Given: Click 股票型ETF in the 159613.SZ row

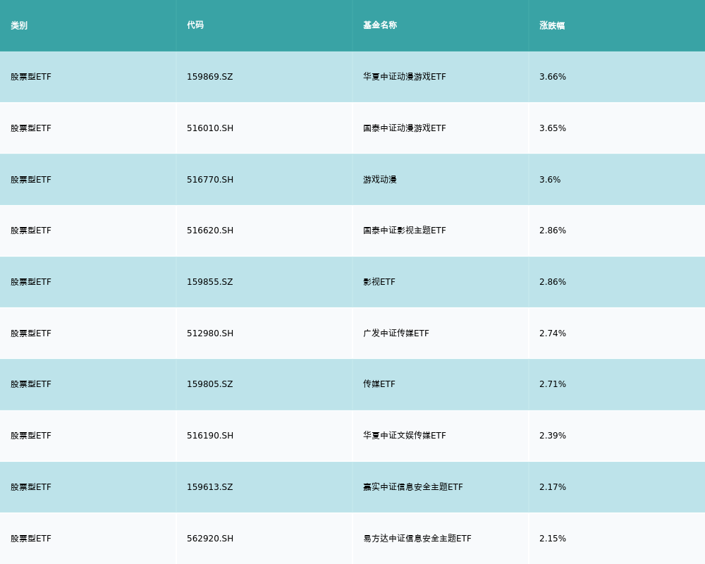Looking at the screenshot, I should pos(31,487).
